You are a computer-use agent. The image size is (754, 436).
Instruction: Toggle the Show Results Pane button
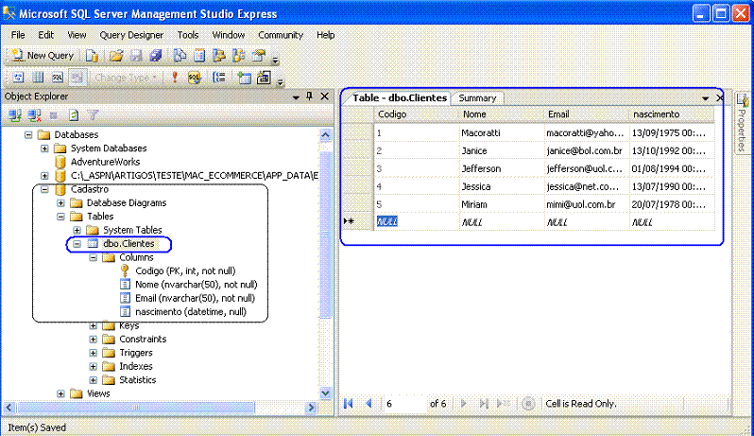[x=77, y=78]
